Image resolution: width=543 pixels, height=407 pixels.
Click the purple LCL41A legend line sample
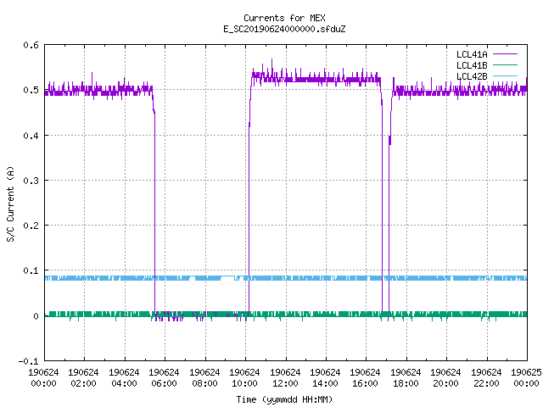(505, 54)
